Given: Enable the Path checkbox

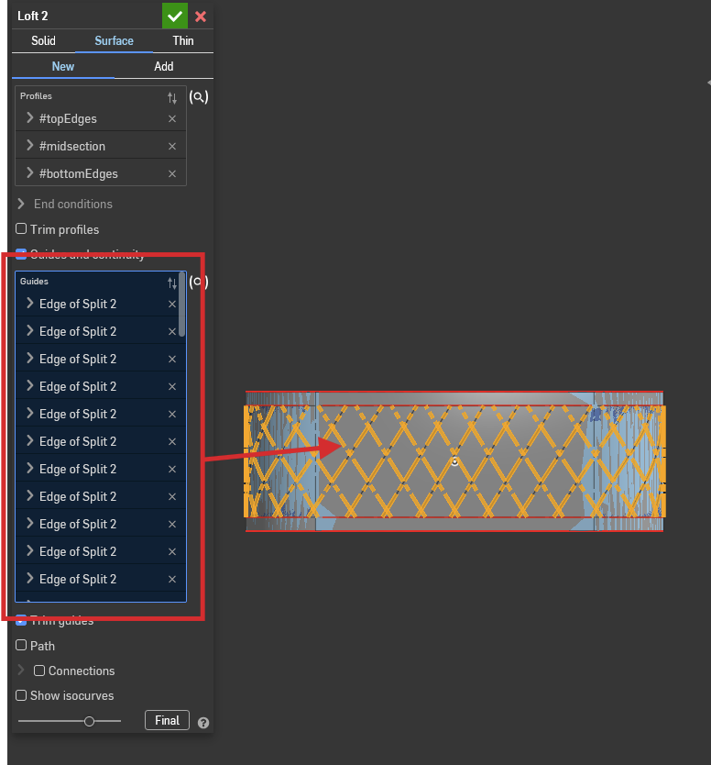Looking at the screenshot, I should [x=21, y=645].
